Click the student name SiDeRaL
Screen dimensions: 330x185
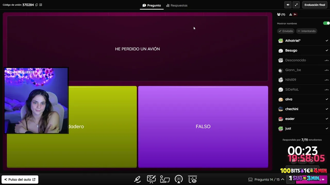[x=292, y=89]
